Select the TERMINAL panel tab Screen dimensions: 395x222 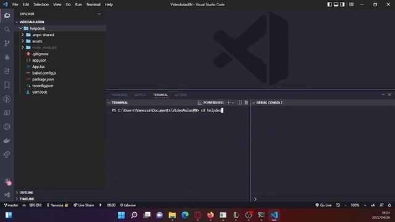pyautogui.click(x=160, y=95)
